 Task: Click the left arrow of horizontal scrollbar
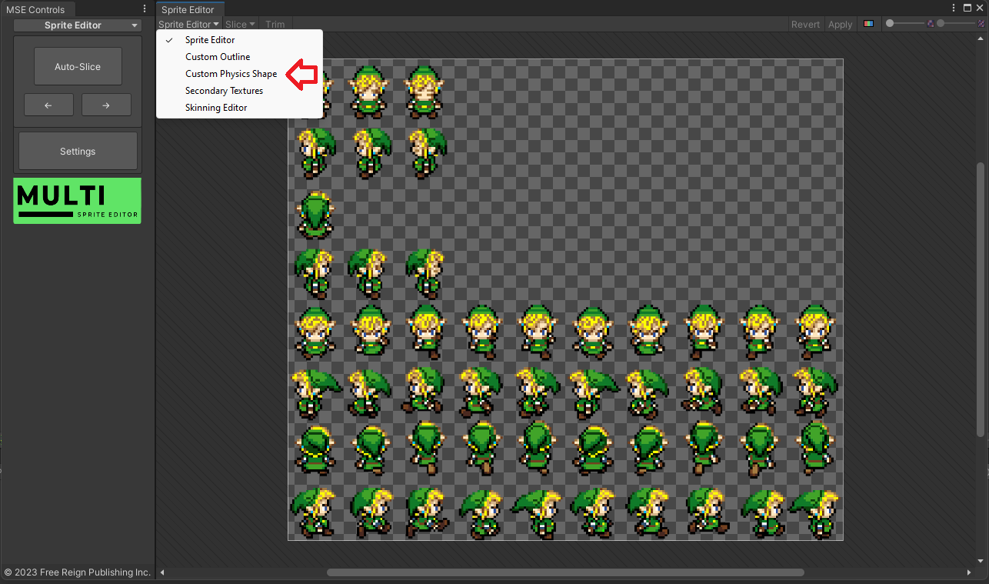[162, 572]
